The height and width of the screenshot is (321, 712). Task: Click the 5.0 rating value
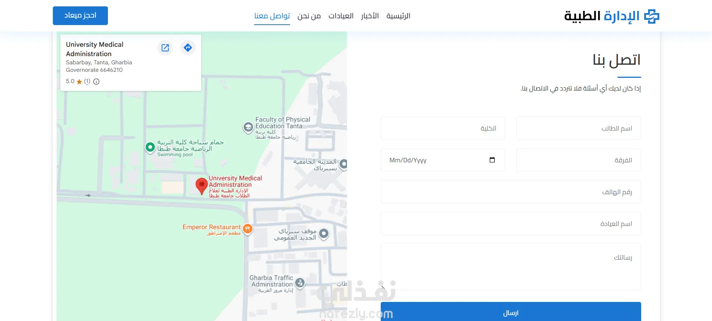[70, 81]
